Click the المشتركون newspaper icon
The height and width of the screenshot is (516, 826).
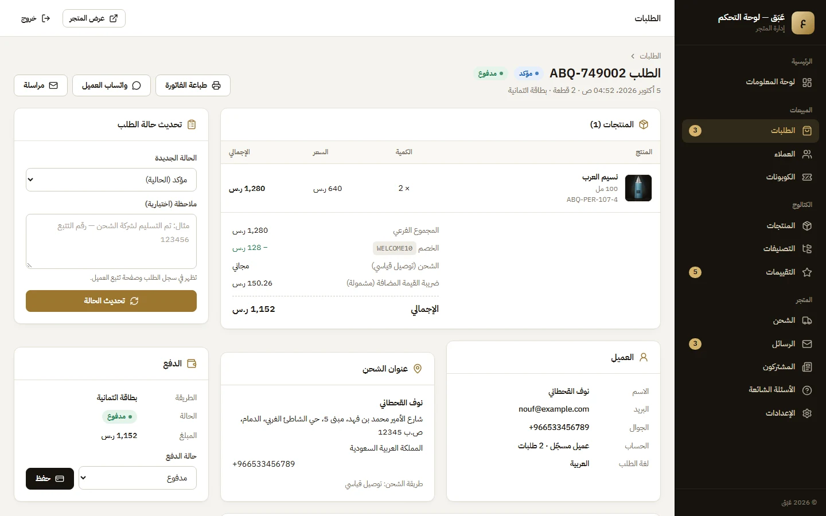[x=807, y=367]
